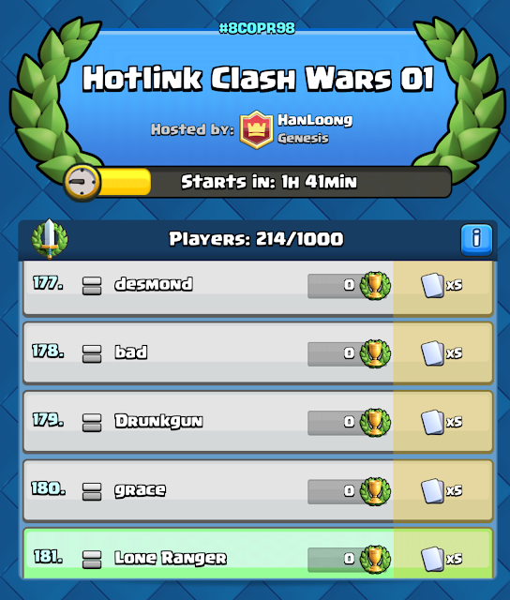510x600 pixels.
Task: Select player desmond at rank 177
Action: 258,289
